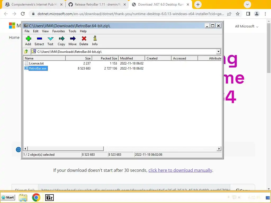Image resolution: width=271 pixels, height=203 pixels.
Task: Click Chrome forward button
Action: click(x=14, y=14)
